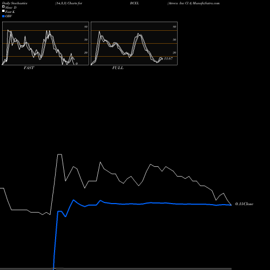Click the 80 axis label in FULL chart

(174, 26)
